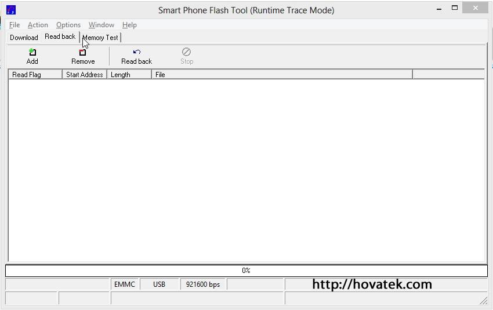Click the USB status bar entry
The width and height of the screenshot is (493, 310).
pyautogui.click(x=159, y=285)
